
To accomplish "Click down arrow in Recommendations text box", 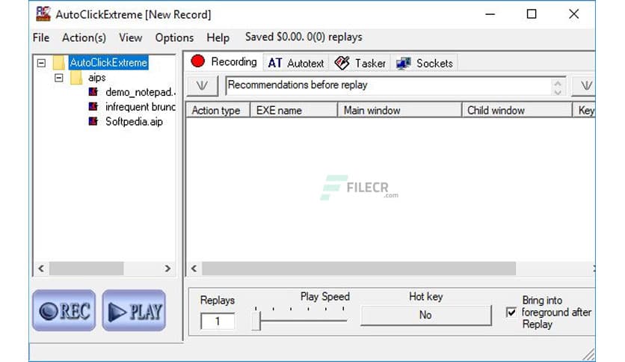I will tap(558, 91).
